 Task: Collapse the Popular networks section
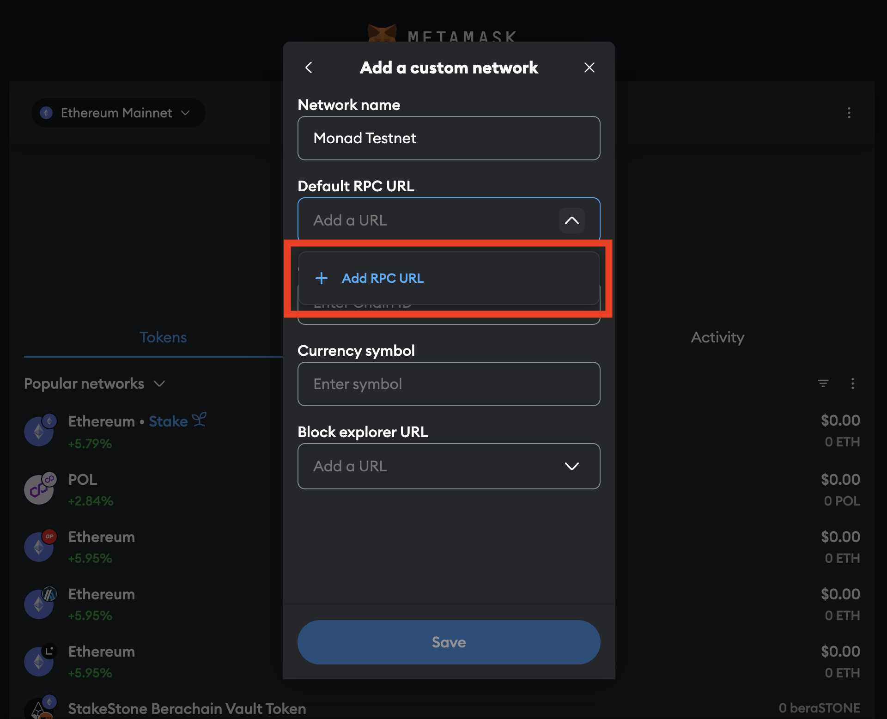[x=159, y=384]
